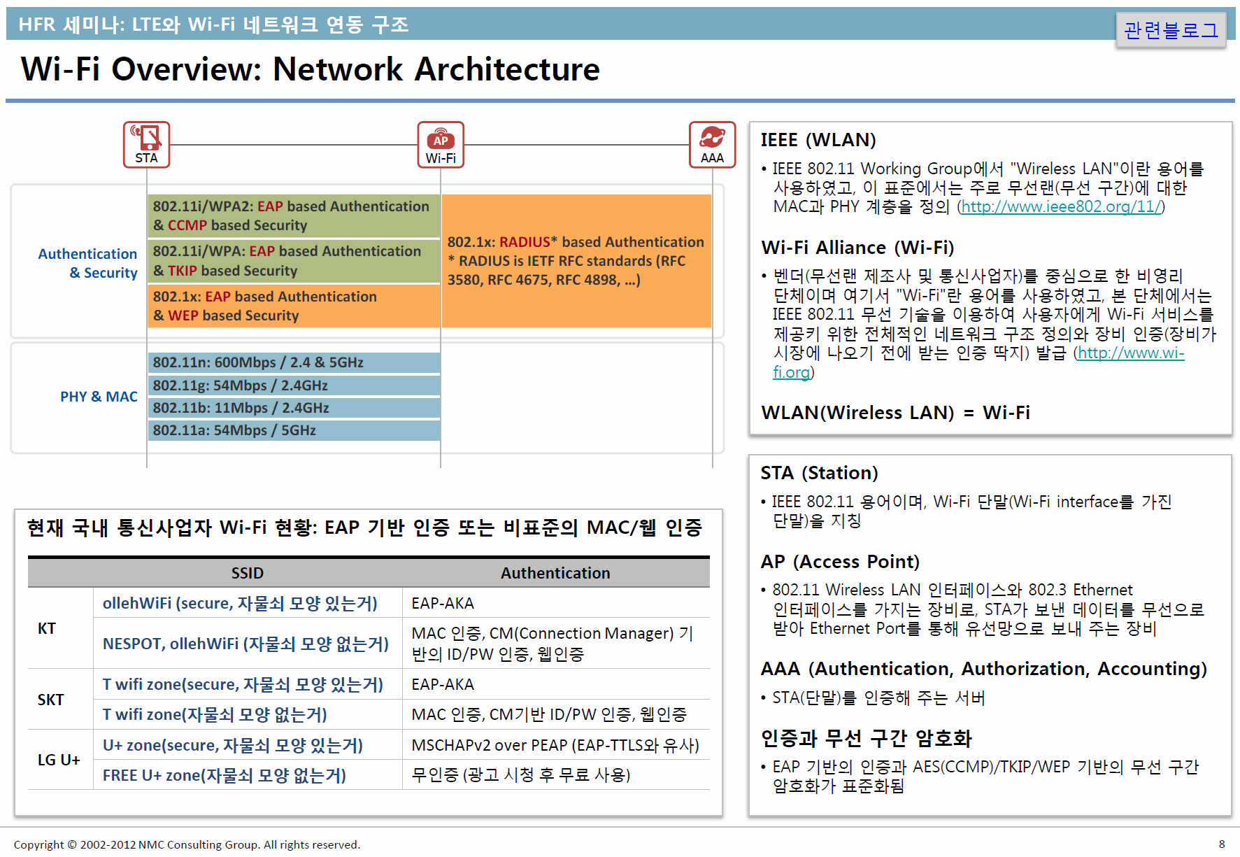
Task: Click the Authentication column header
Action: click(555, 573)
